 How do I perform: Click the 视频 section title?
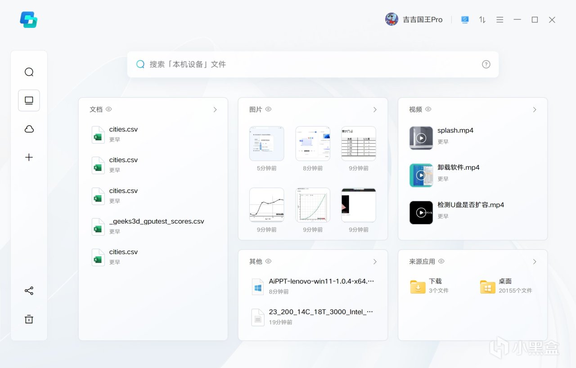pos(416,109)
